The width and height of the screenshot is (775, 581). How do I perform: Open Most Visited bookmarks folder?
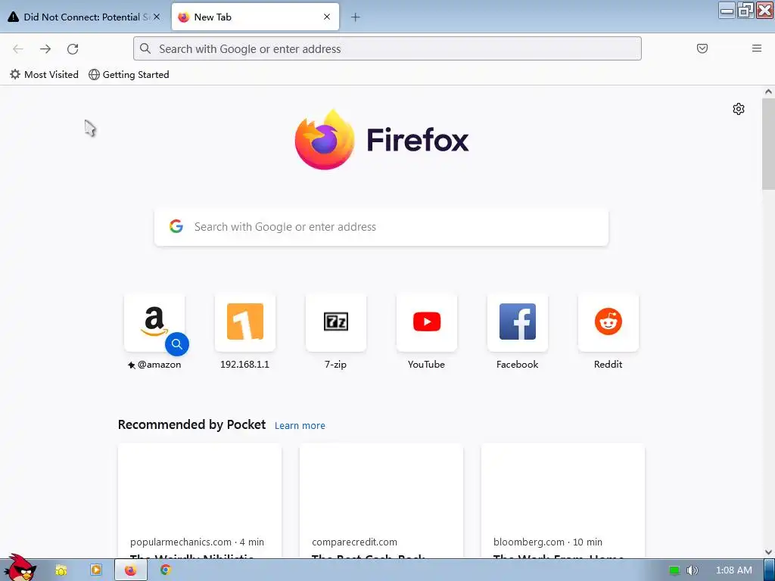(45, 75)
